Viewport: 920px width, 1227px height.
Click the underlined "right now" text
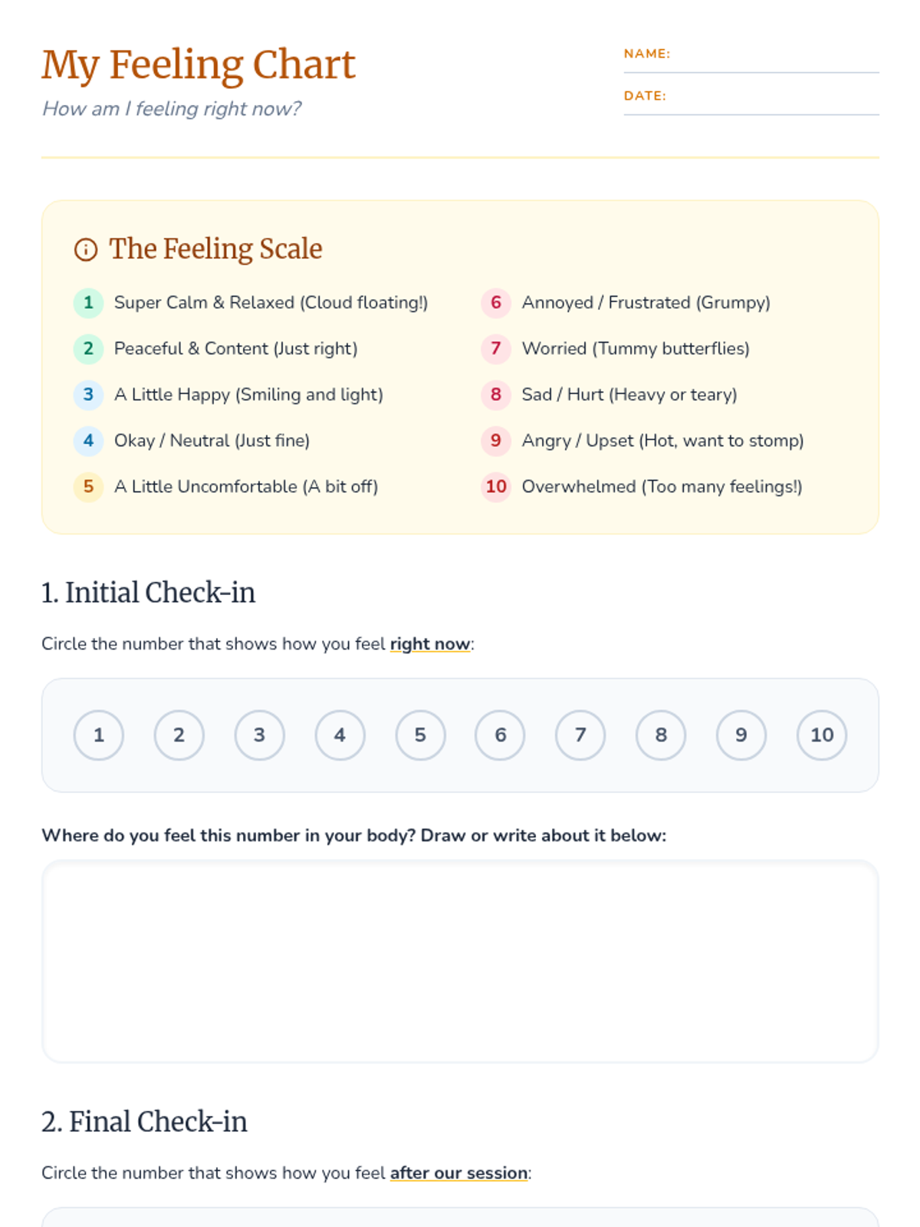tap(430, 644)
